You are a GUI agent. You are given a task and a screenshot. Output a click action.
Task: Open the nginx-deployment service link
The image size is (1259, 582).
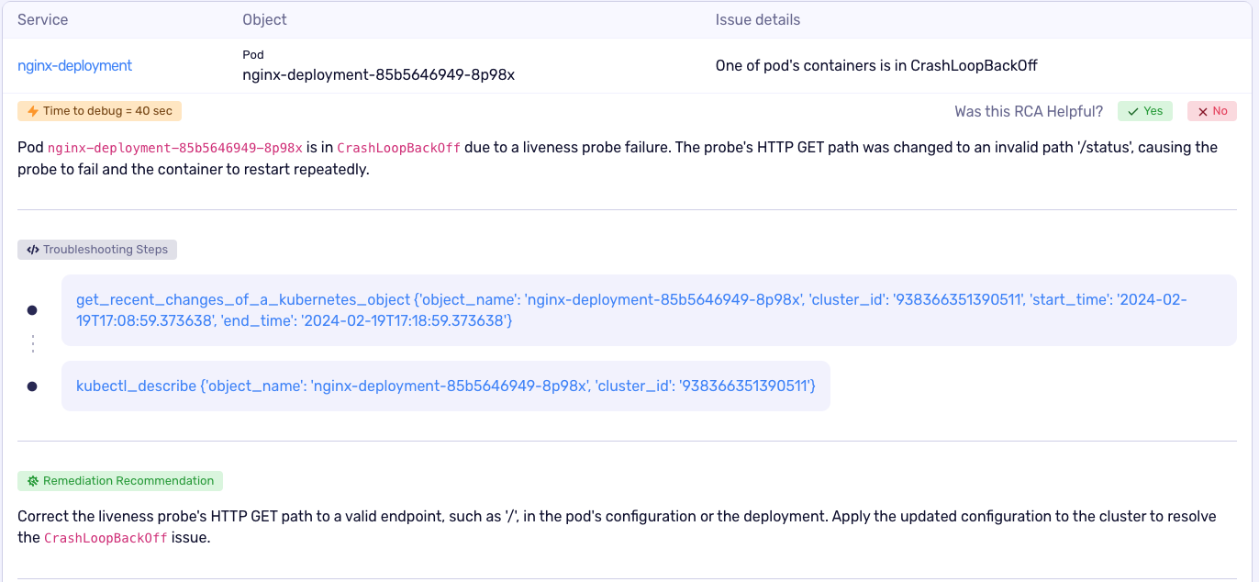pos(75,66)
